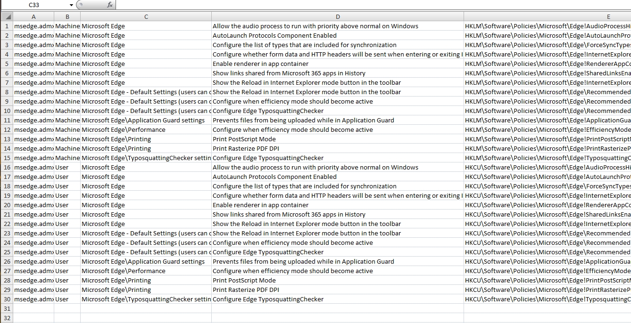The height and width of the screenshot is (323, 631).
Task: Click the Name Box showing C33
Action: click(34, 5)
